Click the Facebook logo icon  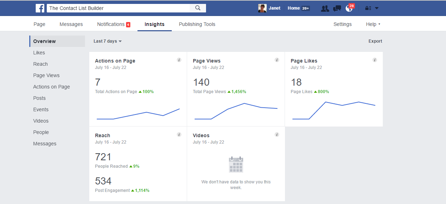(x=40, y=8)
